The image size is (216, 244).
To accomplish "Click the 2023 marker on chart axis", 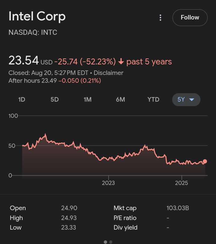I will coord(108,183).
